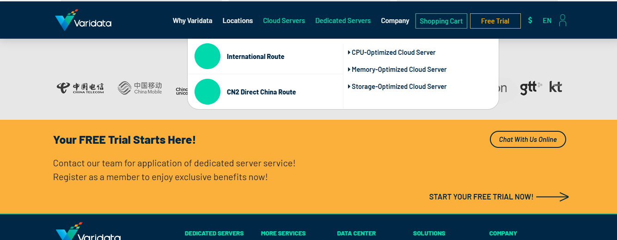Click the Shopping Cart button
The height and width of the screenshot is (240, 617).
(x=441, y=21)
